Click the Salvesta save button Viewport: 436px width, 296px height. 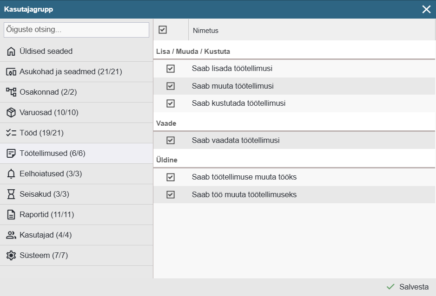point(408,287)
